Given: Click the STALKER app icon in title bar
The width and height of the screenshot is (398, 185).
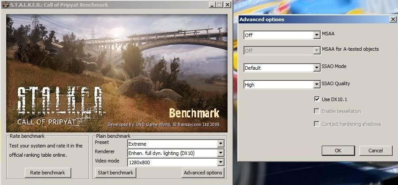Looking at the screenshot, I should tap(5, 5).
